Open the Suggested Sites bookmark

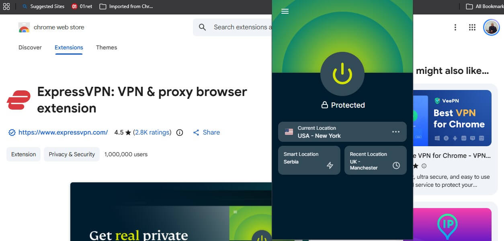[43, 6]
